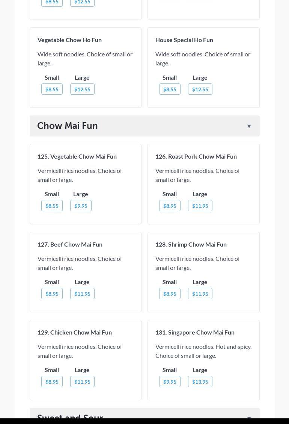Open the 131. Singapore Chow Mai Fun item
Screen dimensions: 289x424
pos(195,332)
